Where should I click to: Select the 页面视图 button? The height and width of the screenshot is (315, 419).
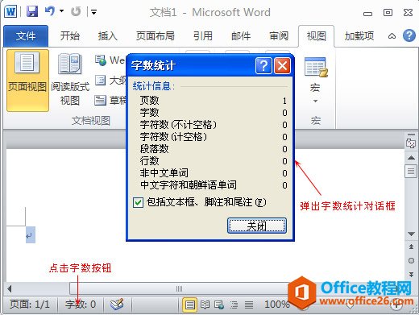[x=27, y=81]
